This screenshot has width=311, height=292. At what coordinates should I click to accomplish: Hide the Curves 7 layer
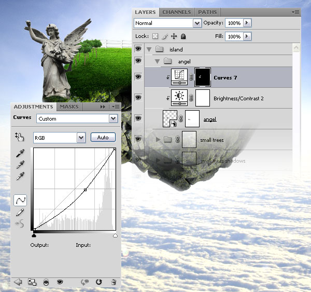coord(138,77)
